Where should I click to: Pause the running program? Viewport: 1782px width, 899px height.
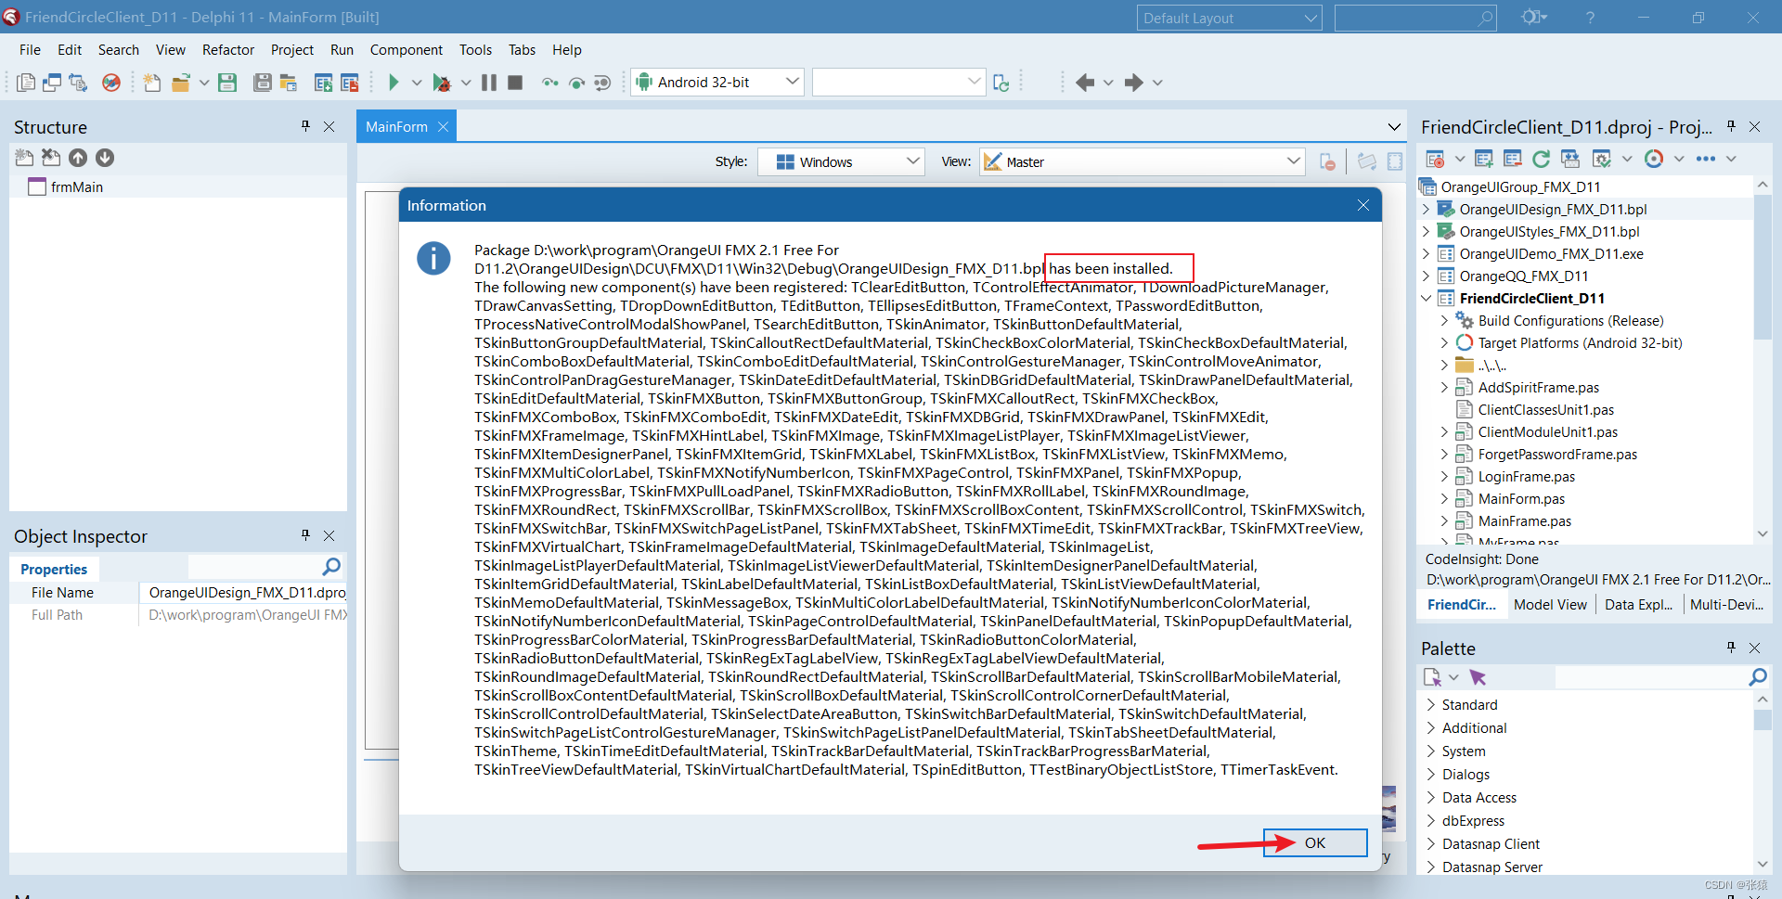[487, 82]
